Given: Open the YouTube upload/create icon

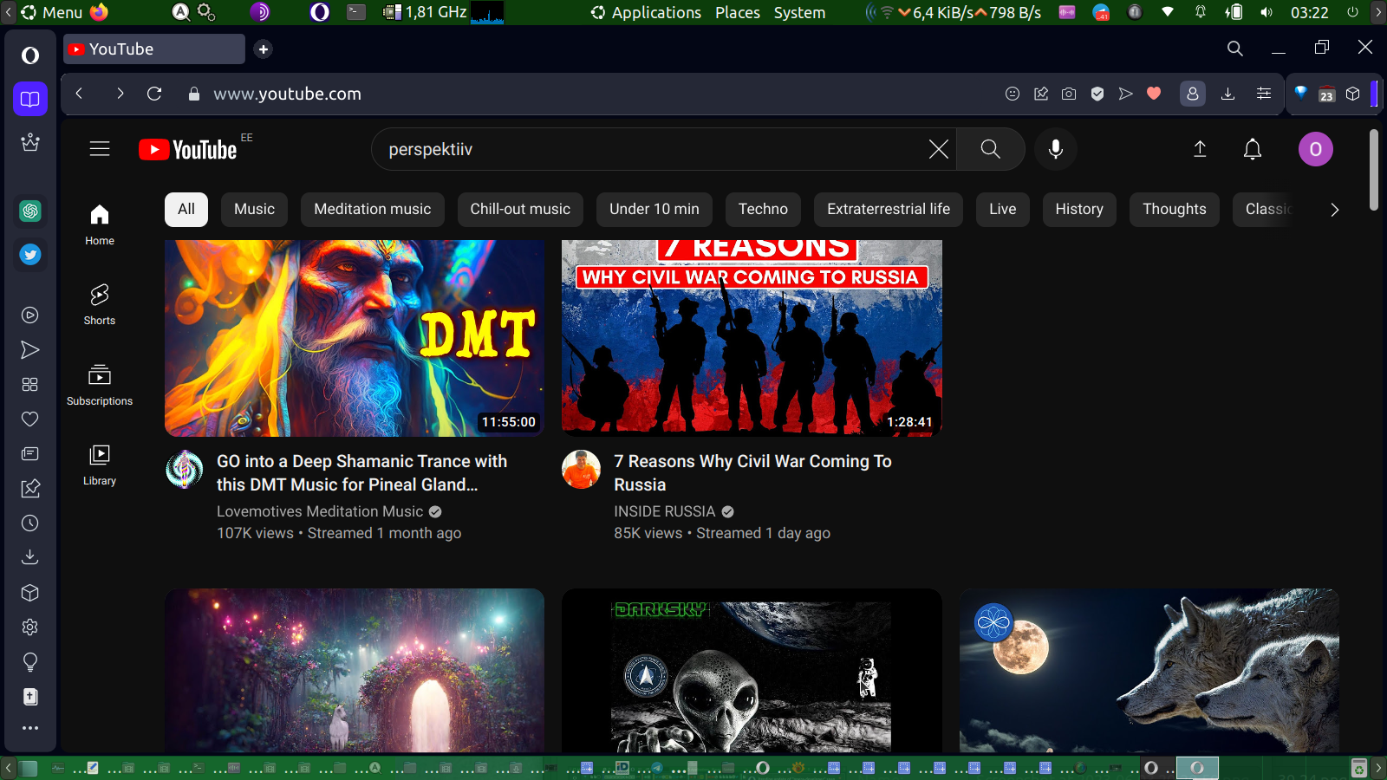Looking at the screenshot, I should pyautogui.click(x=1200, y=149).
